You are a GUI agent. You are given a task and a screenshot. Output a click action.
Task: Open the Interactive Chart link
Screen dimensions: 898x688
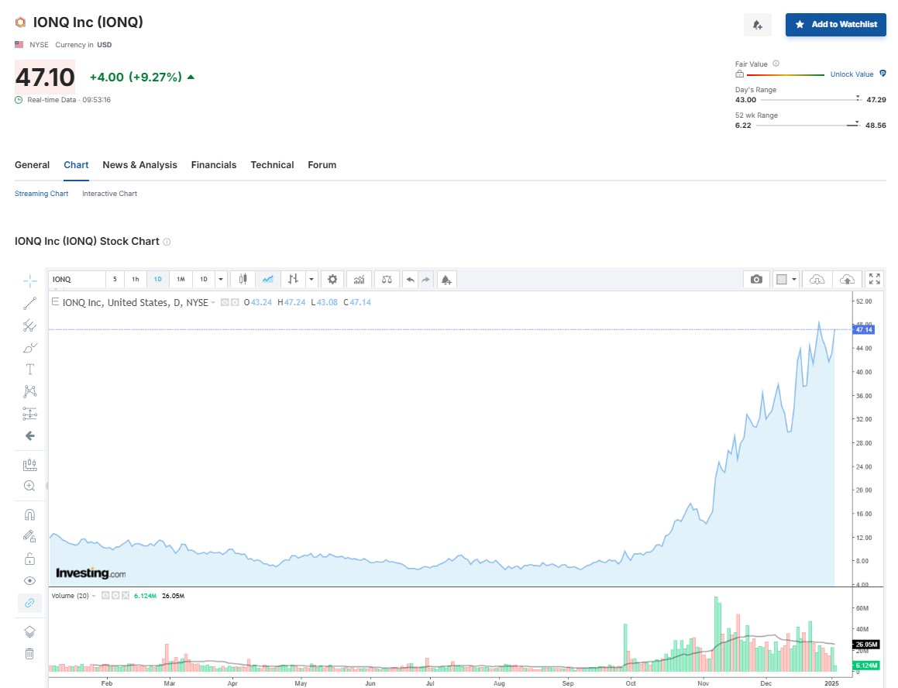[109, 194]
